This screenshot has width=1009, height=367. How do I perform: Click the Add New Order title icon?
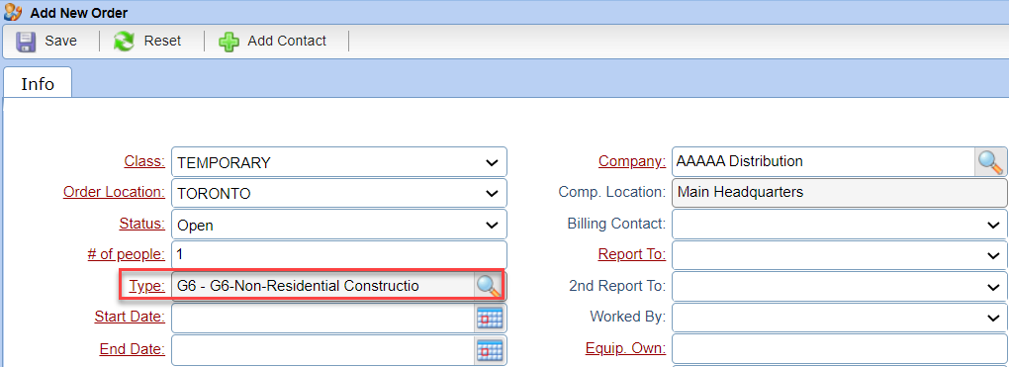(x=13, y=12)
